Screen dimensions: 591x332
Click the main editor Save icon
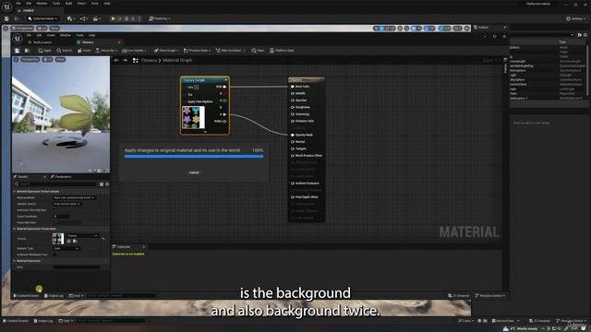(x=6, y=18)
